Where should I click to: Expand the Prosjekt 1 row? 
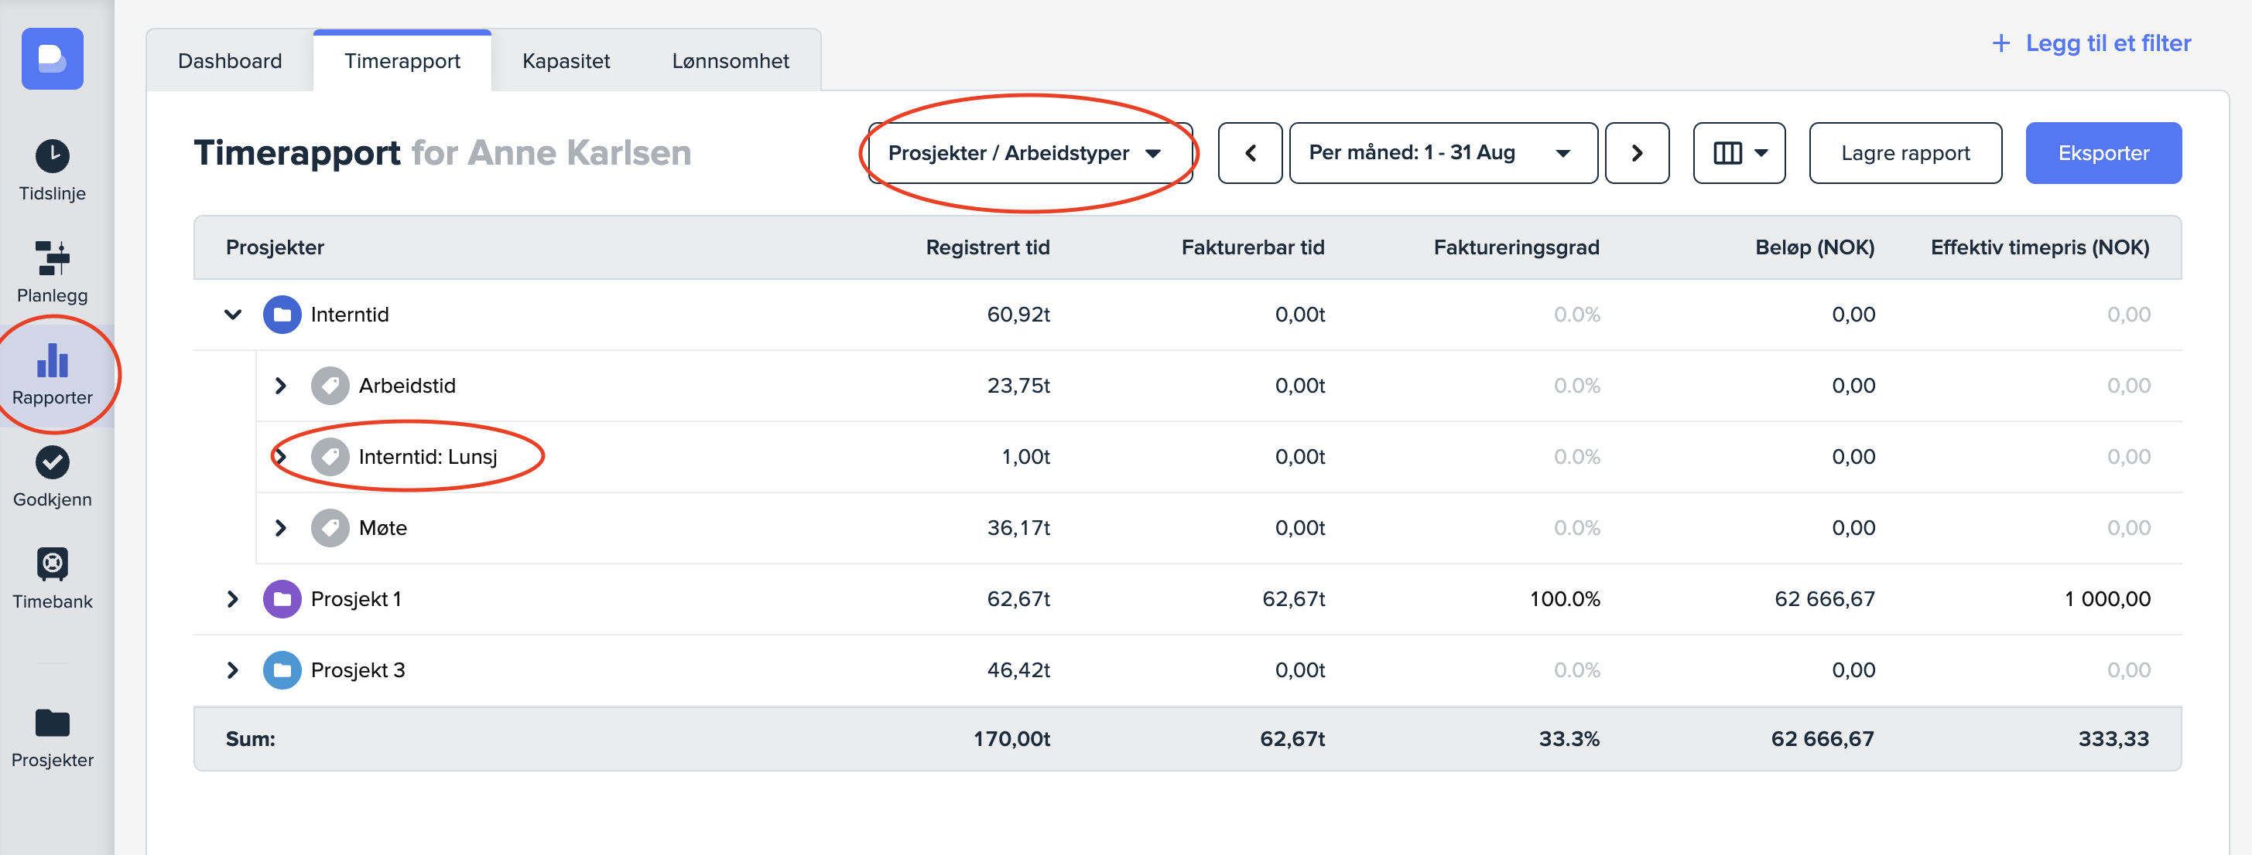tap(232, 599)
